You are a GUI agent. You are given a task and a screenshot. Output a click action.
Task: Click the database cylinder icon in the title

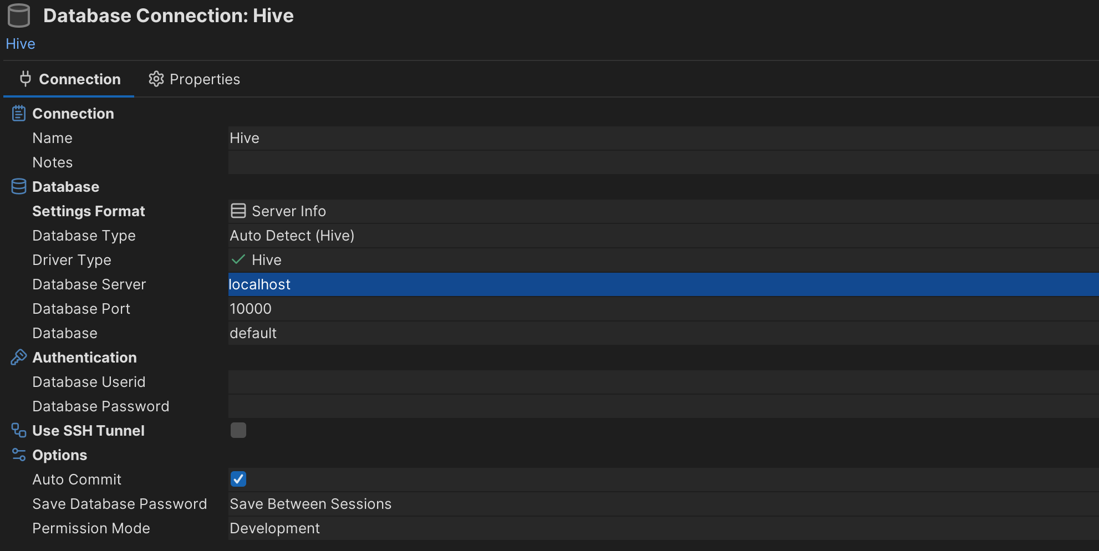[19, 16]
